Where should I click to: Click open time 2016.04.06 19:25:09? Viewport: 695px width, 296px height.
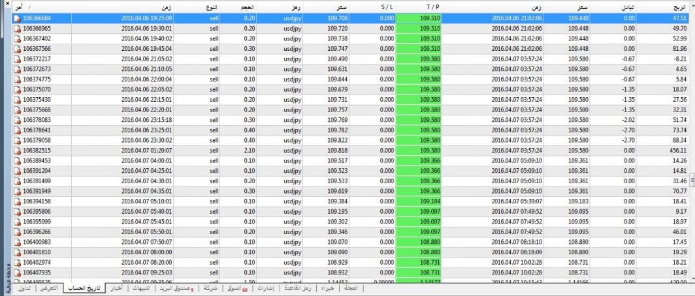coord(147,18)
